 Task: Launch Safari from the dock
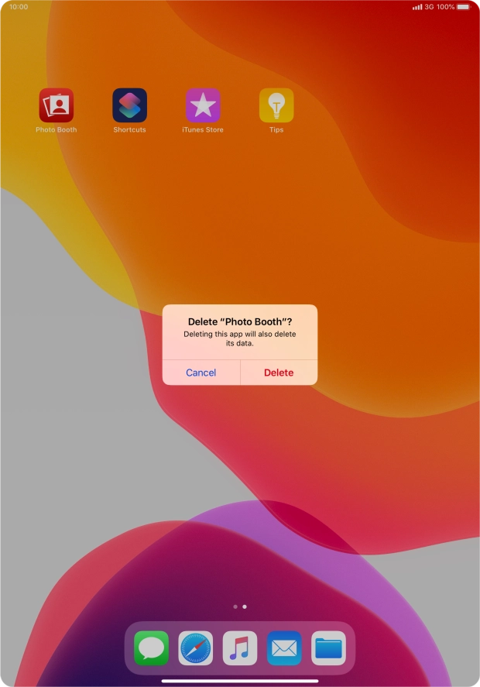click(x=196, y=648)
